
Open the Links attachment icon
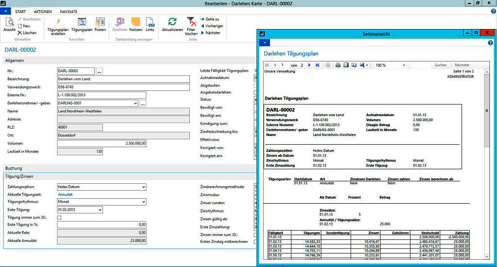[x=150, y=22]
